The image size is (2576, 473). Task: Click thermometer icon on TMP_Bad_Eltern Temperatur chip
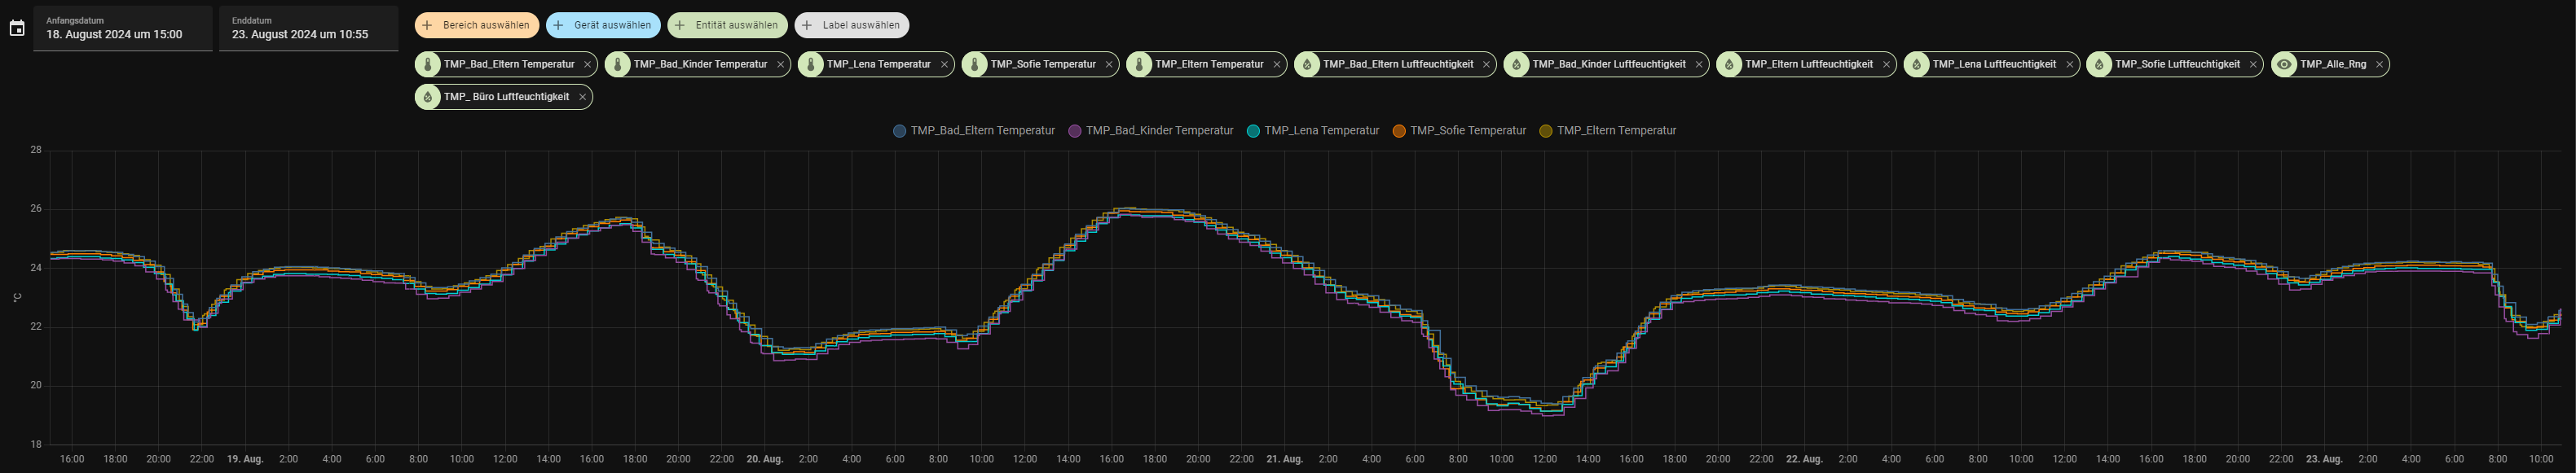(x=428, y=64)
